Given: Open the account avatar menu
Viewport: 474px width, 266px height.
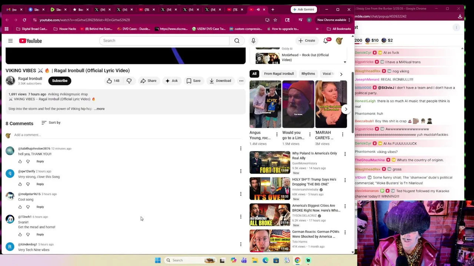Looking at the screenshot, I should tap(339, 41).
